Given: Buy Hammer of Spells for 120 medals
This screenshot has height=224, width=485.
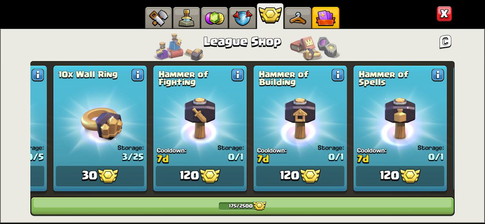Looking at the screenshot, I should coord(400,176).
